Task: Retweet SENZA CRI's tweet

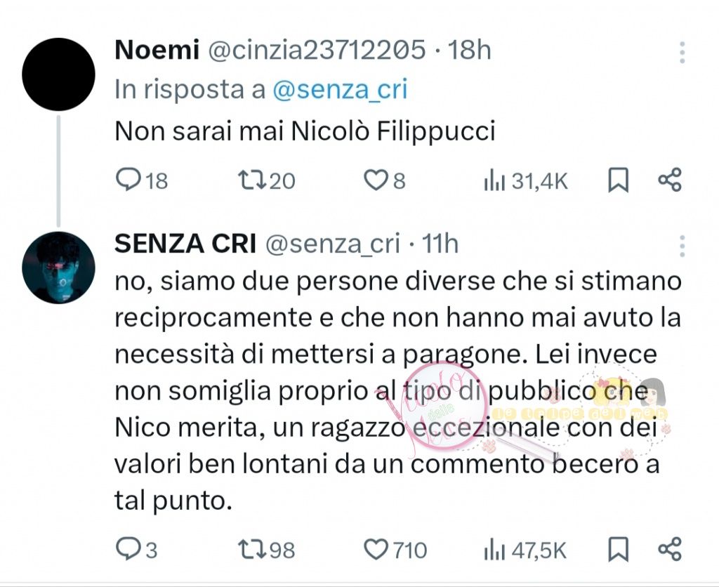Action: [x=250, y=549]
